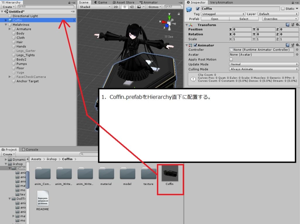Toggle scene lighting sun icon
The image size is (300, 224).
[x=125, y=7]
